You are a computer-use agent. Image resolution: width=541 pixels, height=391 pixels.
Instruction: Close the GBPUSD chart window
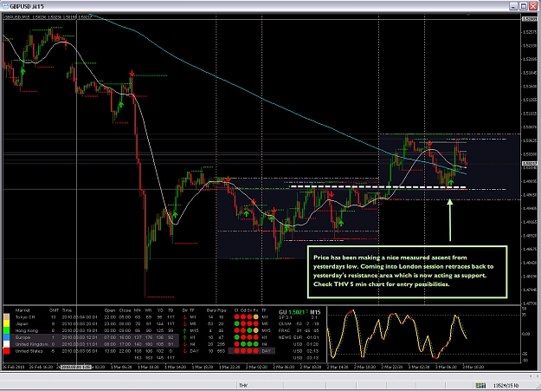(x=533, y=6)
